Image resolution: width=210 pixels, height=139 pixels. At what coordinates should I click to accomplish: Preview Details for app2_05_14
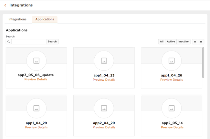point(172,127)
